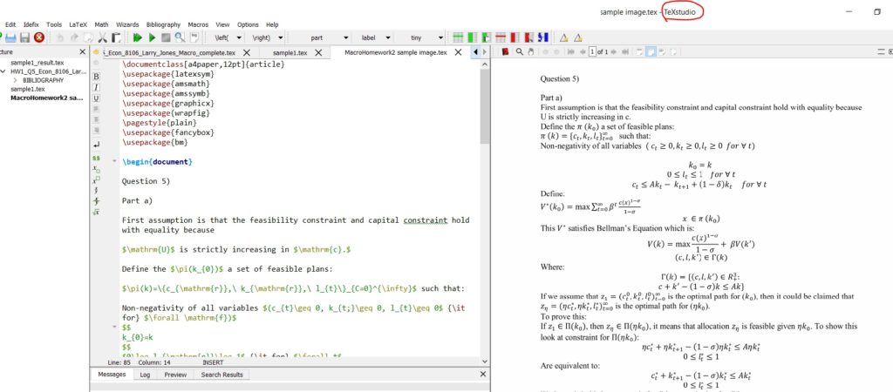
Task: Insert inline math $$ icon
Action: (96, 159)
